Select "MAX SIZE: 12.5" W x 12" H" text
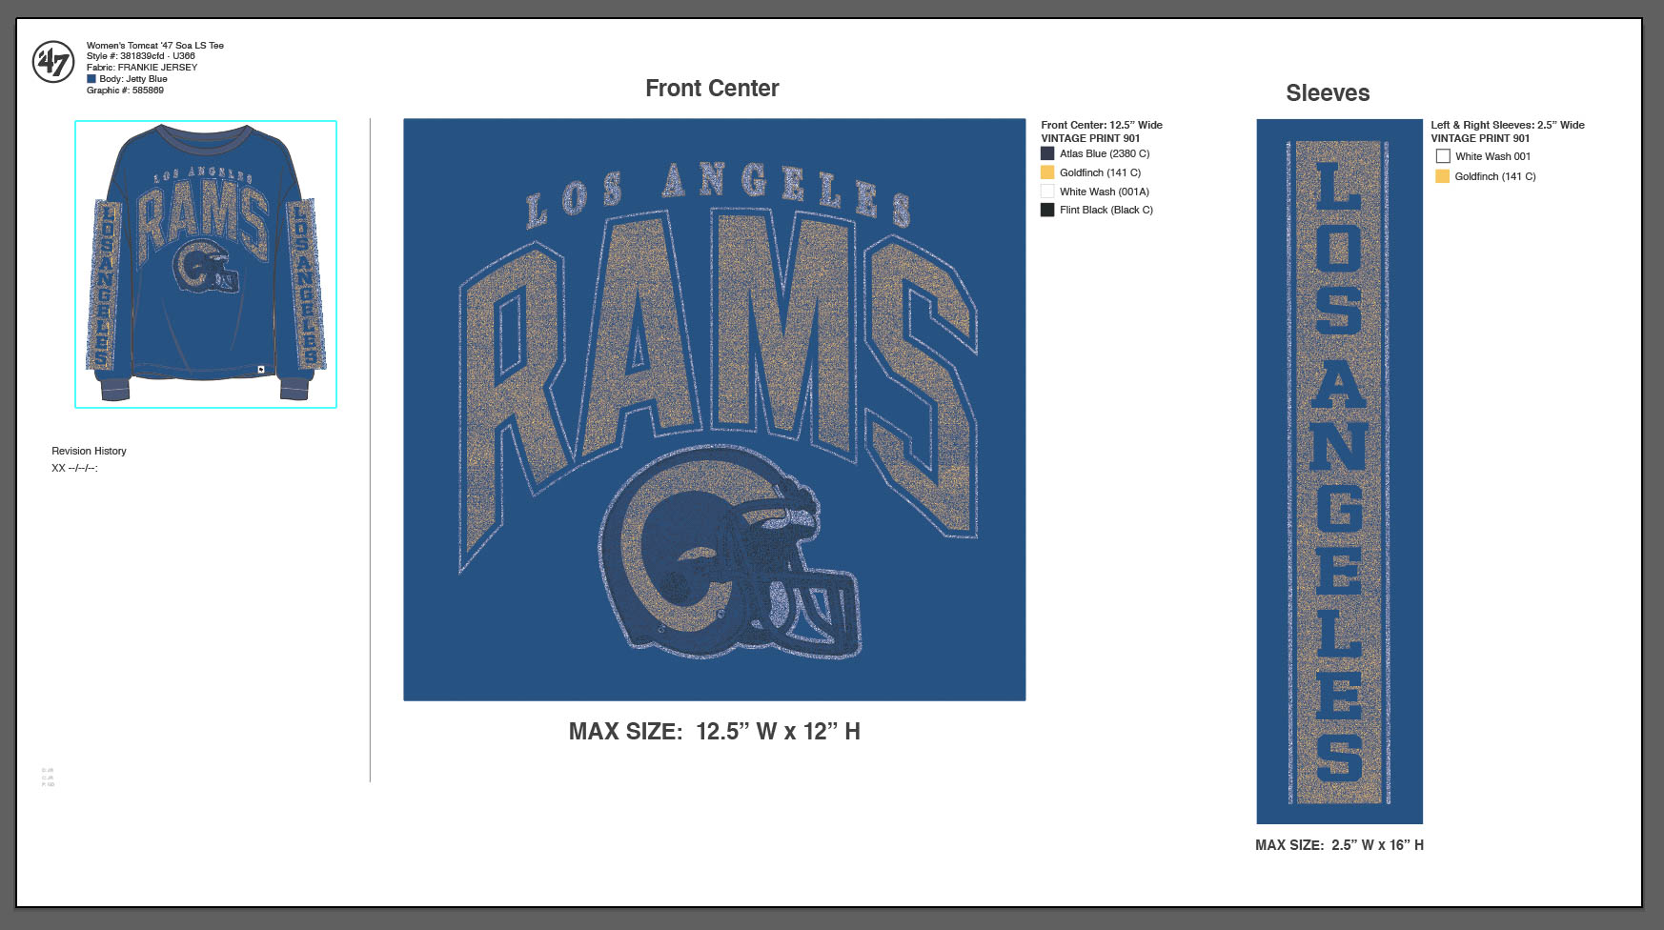This screenshot has height=930, width=1664. pos(715,731)
